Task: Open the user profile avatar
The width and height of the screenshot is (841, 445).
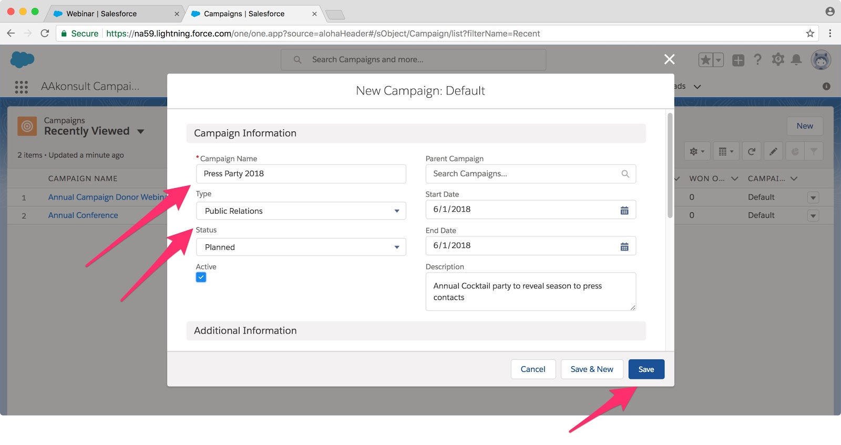Action: (x=821, y=60)
